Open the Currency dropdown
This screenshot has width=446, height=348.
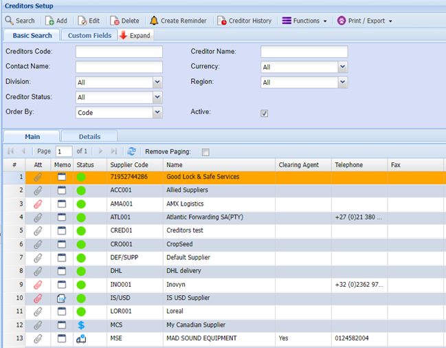pyautogui.click(x=342, y=67)
